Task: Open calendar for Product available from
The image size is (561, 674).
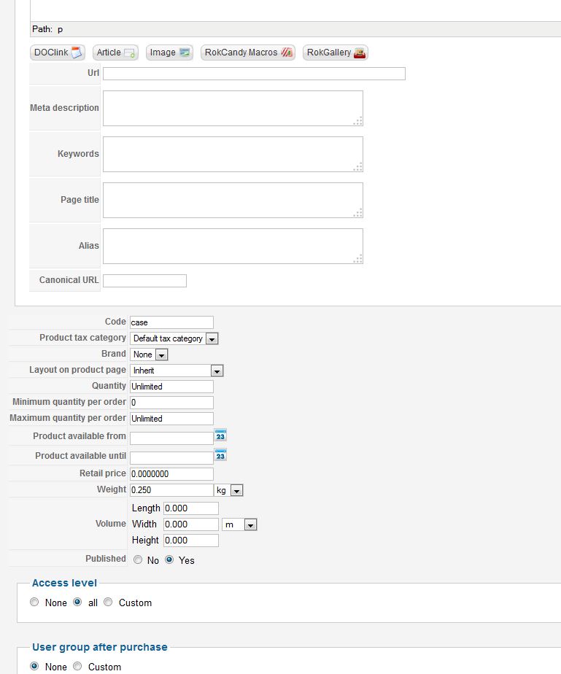Action: pos(220,435)
